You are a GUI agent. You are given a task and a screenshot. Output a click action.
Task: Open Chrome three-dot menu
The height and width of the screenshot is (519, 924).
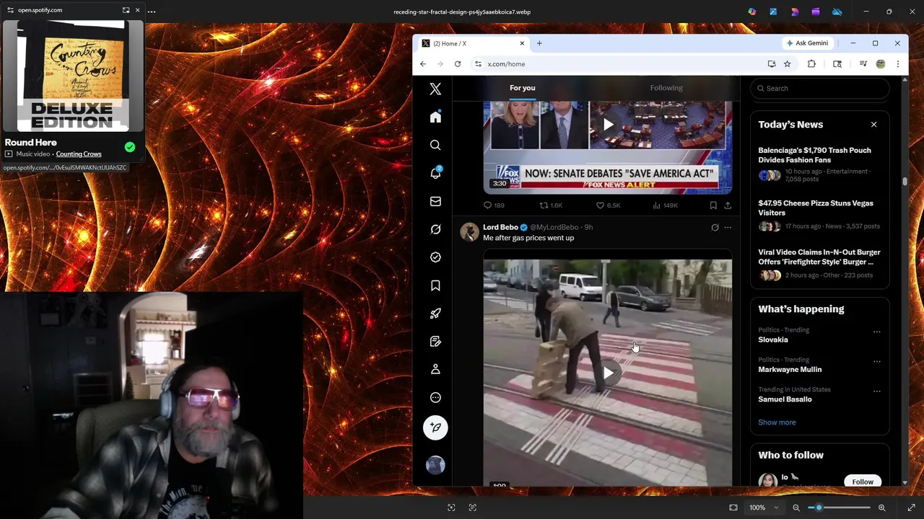897,64
